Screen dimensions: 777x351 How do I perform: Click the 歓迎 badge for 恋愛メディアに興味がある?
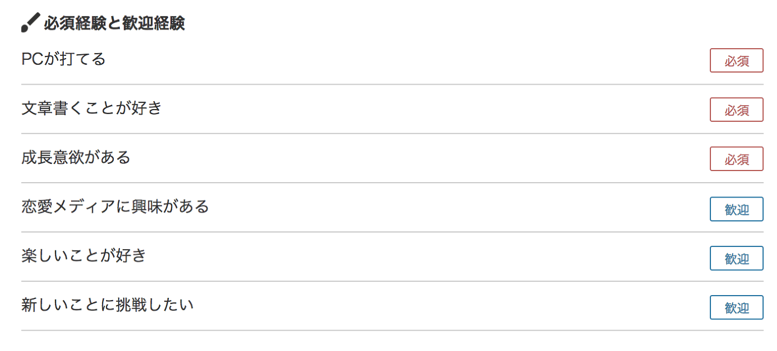736,209
